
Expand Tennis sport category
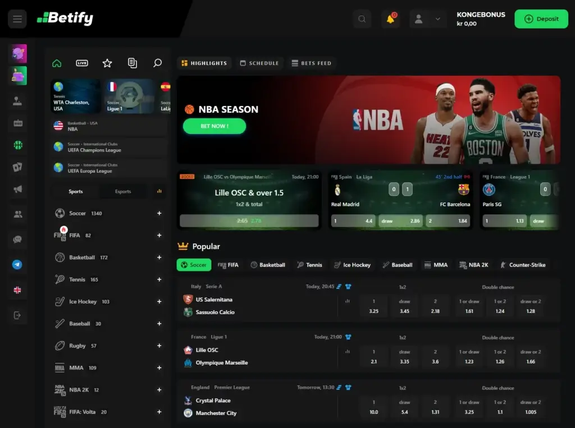(x=159, y=279)
